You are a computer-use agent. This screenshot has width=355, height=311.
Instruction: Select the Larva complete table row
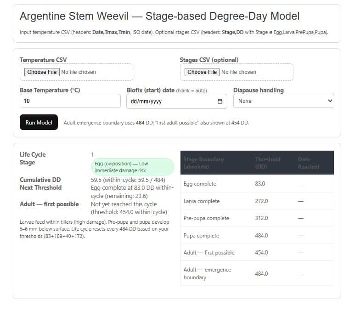[257, 201]
